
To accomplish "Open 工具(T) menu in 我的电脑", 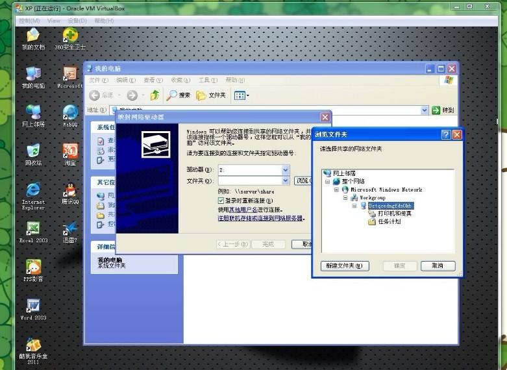I will point(208,80).
